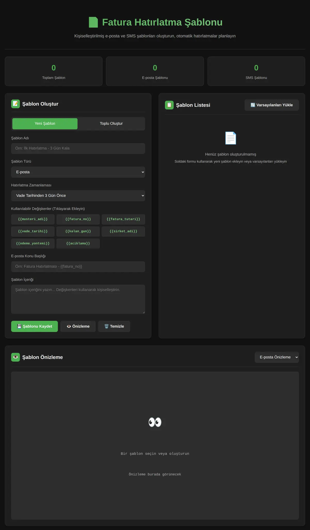This screenshot has width=310, height=530.
Task: Insert the {{fatura_tutari}} variable
Action: pyautogui.click(x=123, y=219)
